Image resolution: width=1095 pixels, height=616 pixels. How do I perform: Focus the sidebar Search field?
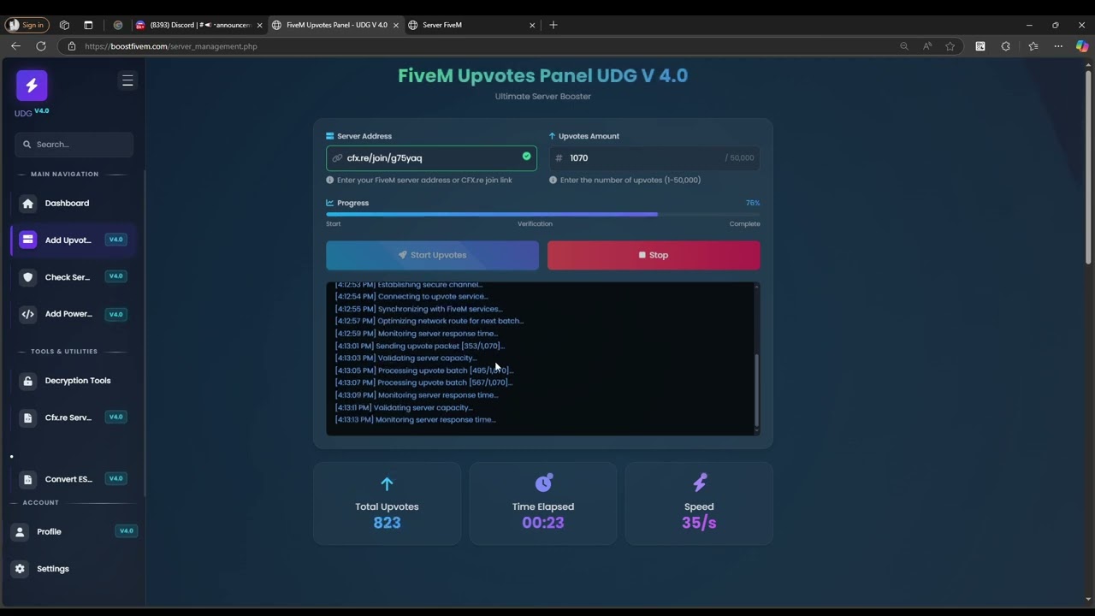pos(74,145)
